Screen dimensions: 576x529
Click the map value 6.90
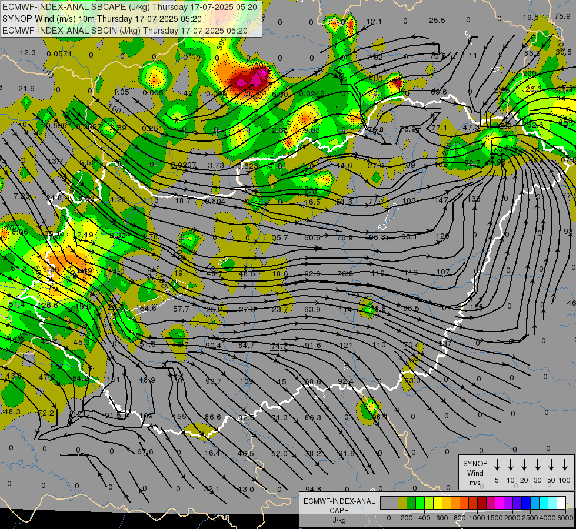[280, 95]
